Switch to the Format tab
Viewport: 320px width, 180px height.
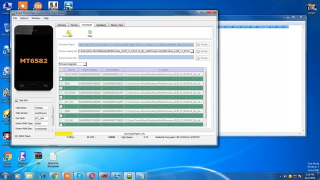(x=74, y=25)
